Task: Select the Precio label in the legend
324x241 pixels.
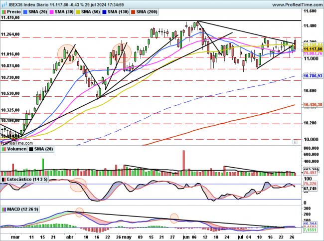Action: (x=15, y=10)
